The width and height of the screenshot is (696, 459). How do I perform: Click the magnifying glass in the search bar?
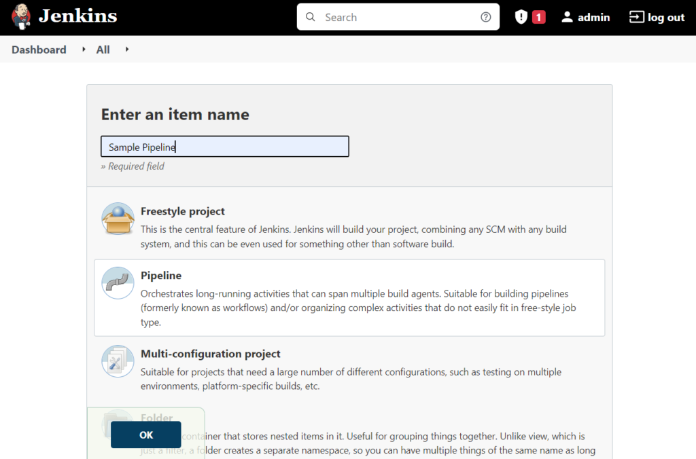click(x=311, y=16)
